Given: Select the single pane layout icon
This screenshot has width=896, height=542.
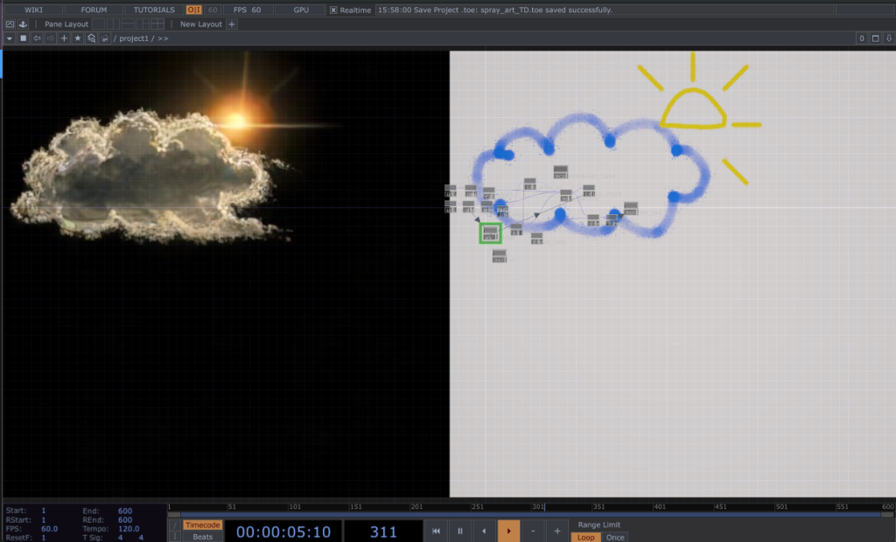Looking at the screenshot, I should point(99,24).
